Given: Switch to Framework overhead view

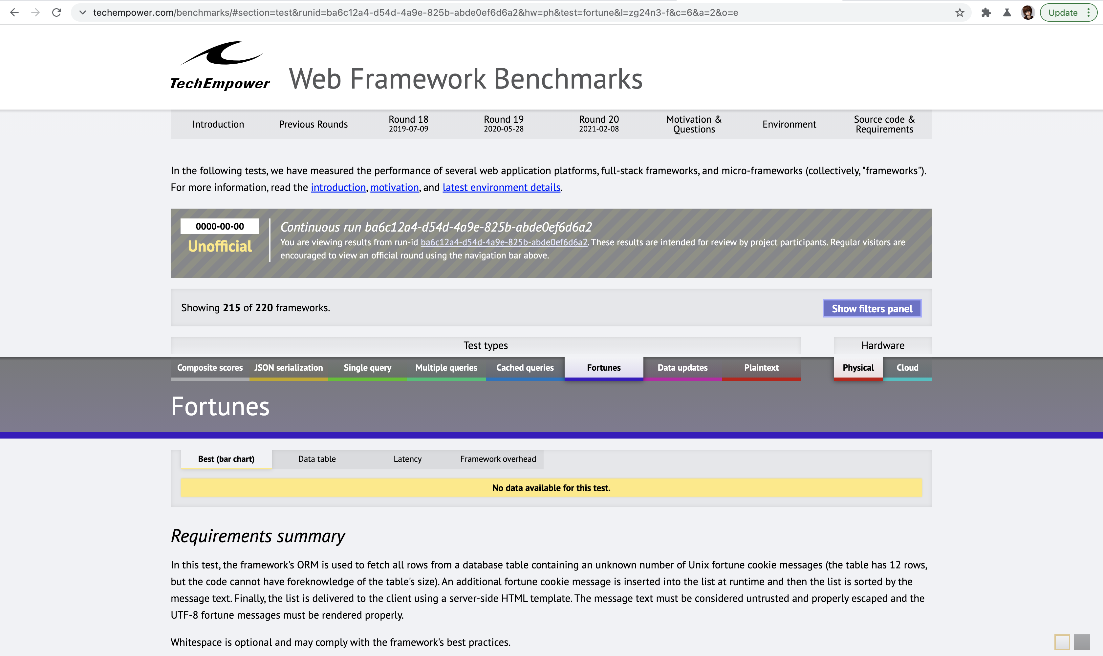Looking at the screenshot, I should [498, 459].
